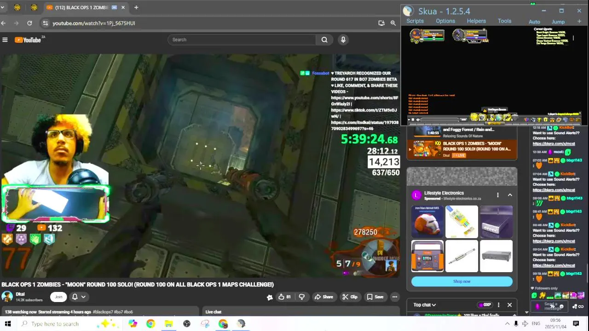Click the install-app icon in the address bar
The width and height of the screenshot is (589, 331).
[x=381, y=23]
